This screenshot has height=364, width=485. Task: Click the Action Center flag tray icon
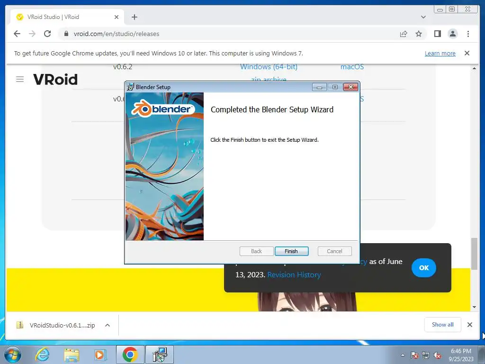pyautogui.click(x=414, y=355)
